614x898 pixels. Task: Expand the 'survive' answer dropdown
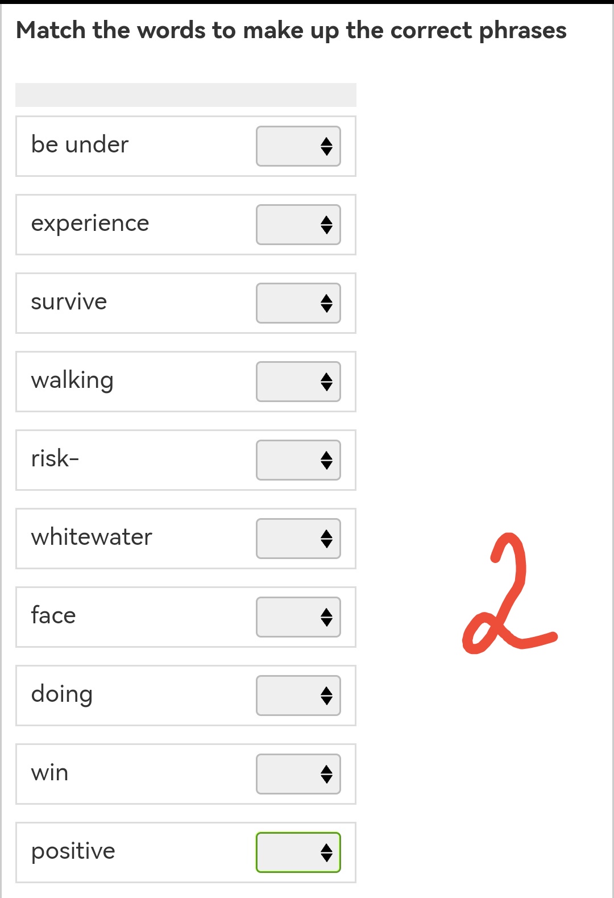point(298,303)
